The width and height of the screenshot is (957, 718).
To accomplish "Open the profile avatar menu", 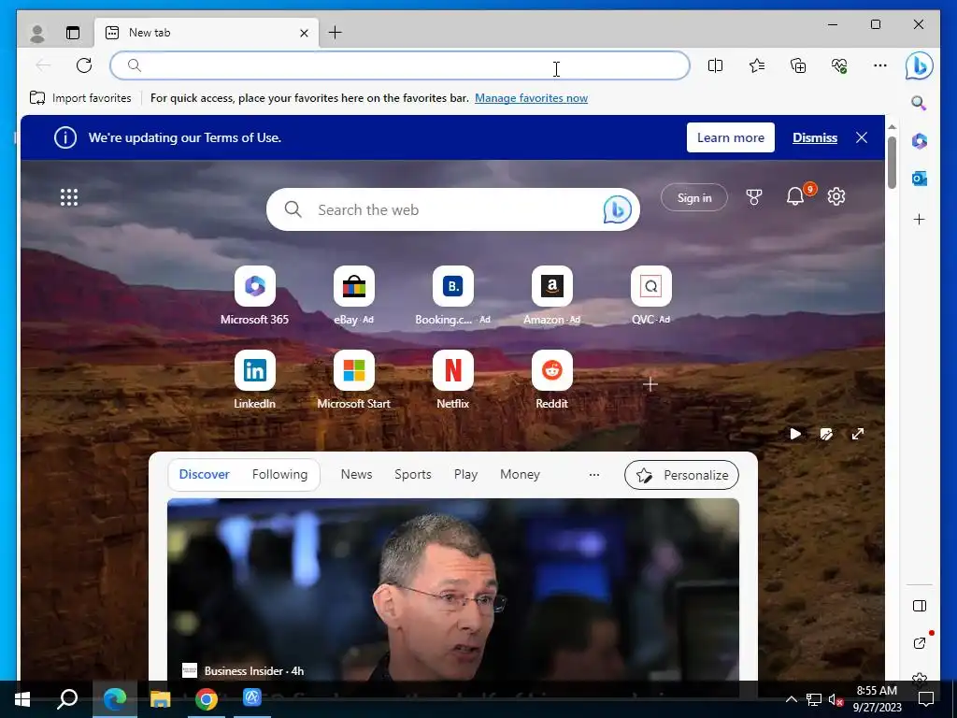I will (x=37, y=33).
